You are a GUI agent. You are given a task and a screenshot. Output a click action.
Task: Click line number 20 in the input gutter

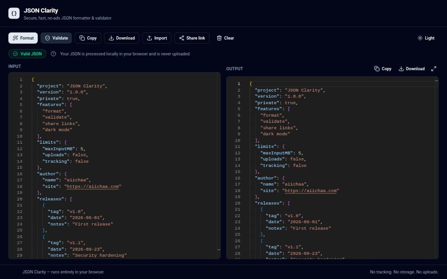click(x=20, y=199)
